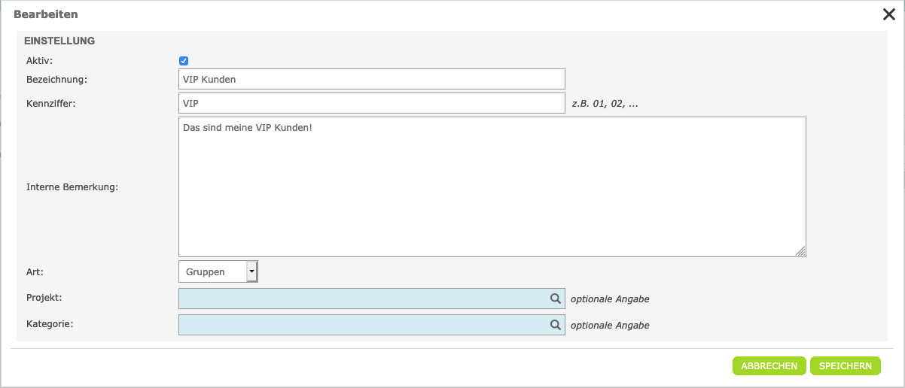The image size is (905, 388).
Task: Click inside the Interne Bemerkung text area
Action: click(492, 186)
